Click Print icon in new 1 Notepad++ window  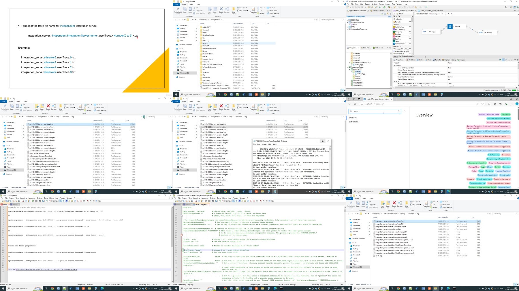pos(20,201)
